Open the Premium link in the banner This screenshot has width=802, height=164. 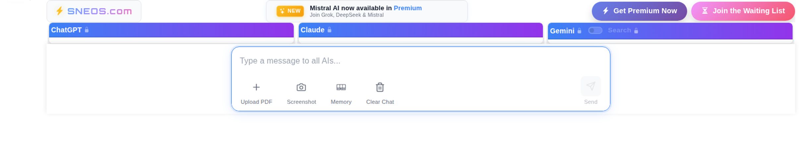[x=407, y=8]
